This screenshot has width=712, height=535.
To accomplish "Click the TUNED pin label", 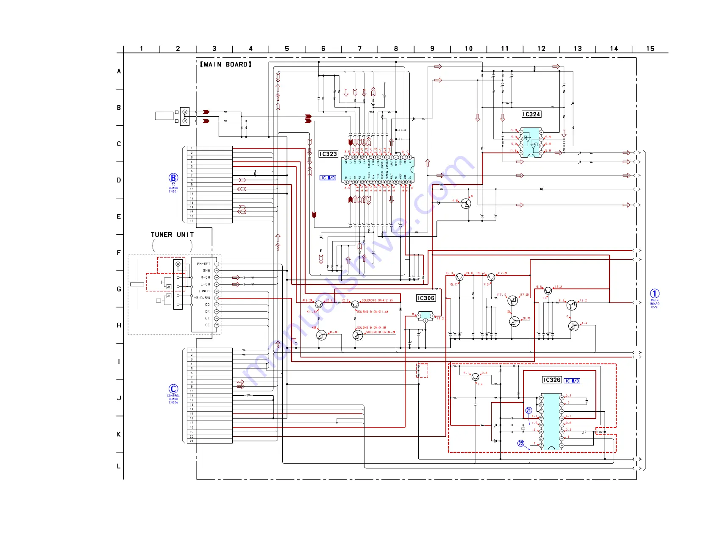I will (204, 291).
